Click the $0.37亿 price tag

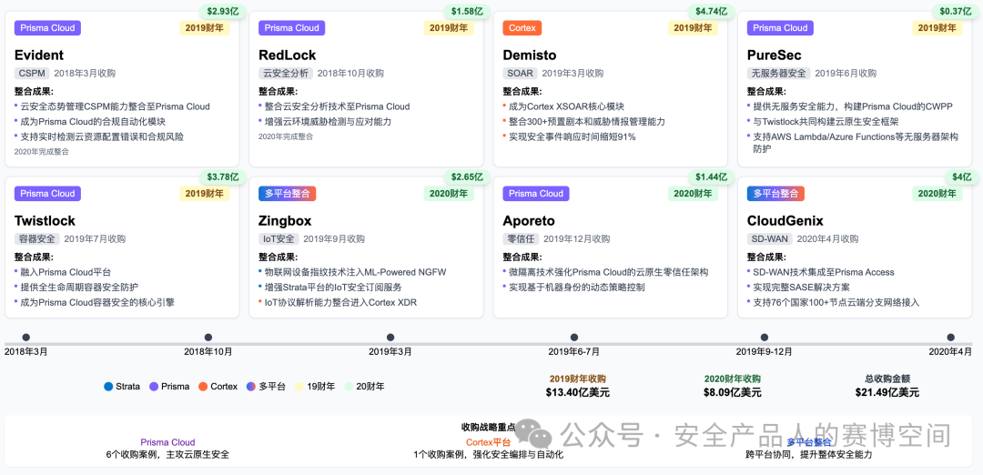(956, 11)
